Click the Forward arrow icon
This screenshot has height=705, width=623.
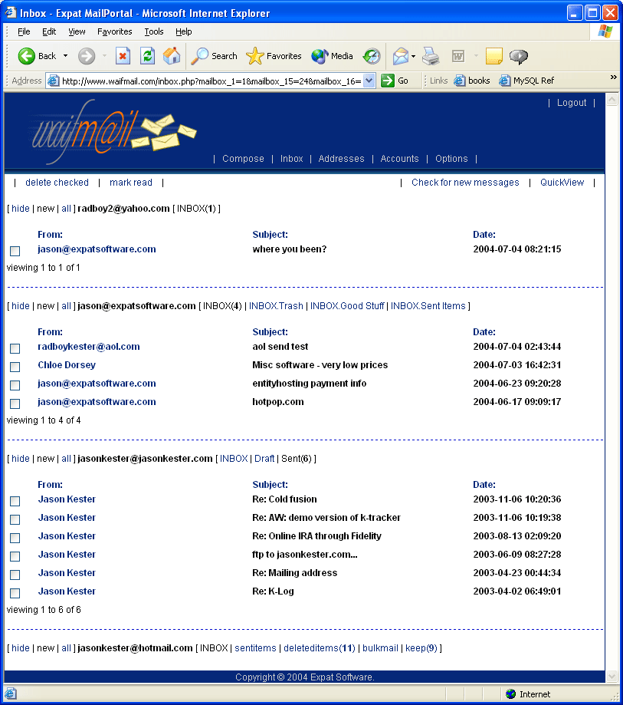point(87,56)
